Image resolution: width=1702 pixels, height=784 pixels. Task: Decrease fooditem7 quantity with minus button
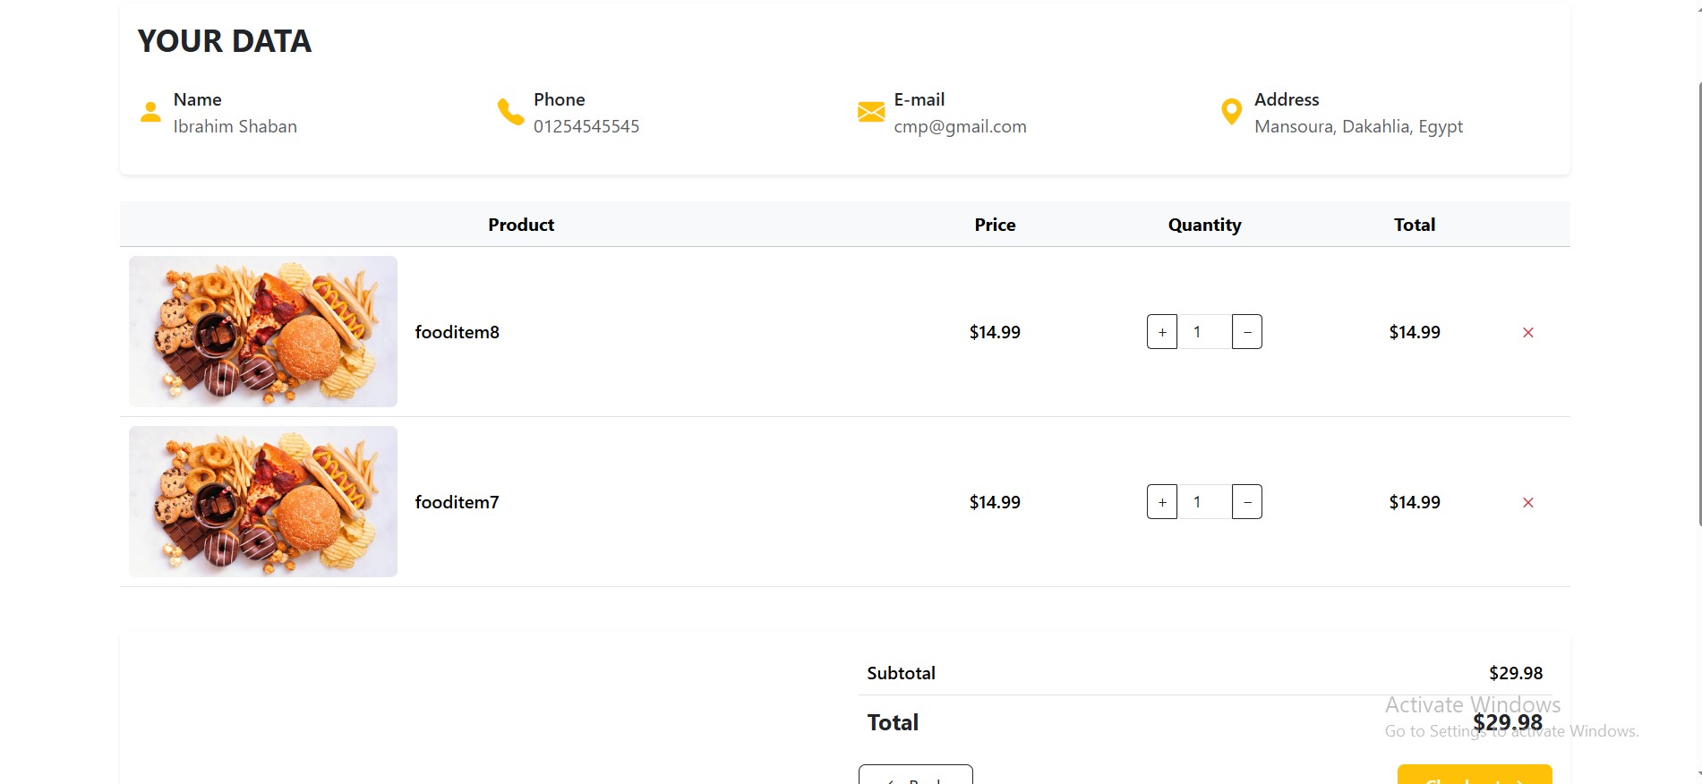tap(1246, 502)
